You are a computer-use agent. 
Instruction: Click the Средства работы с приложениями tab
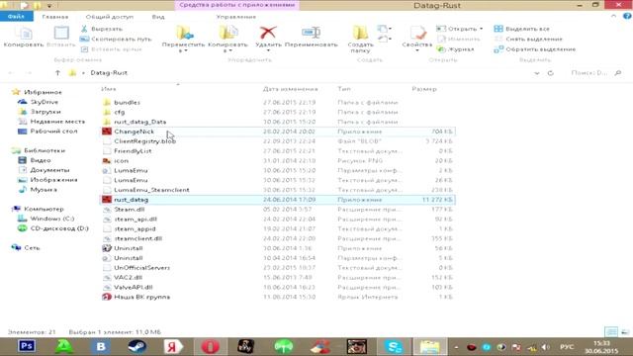click(x=237, y=5)
